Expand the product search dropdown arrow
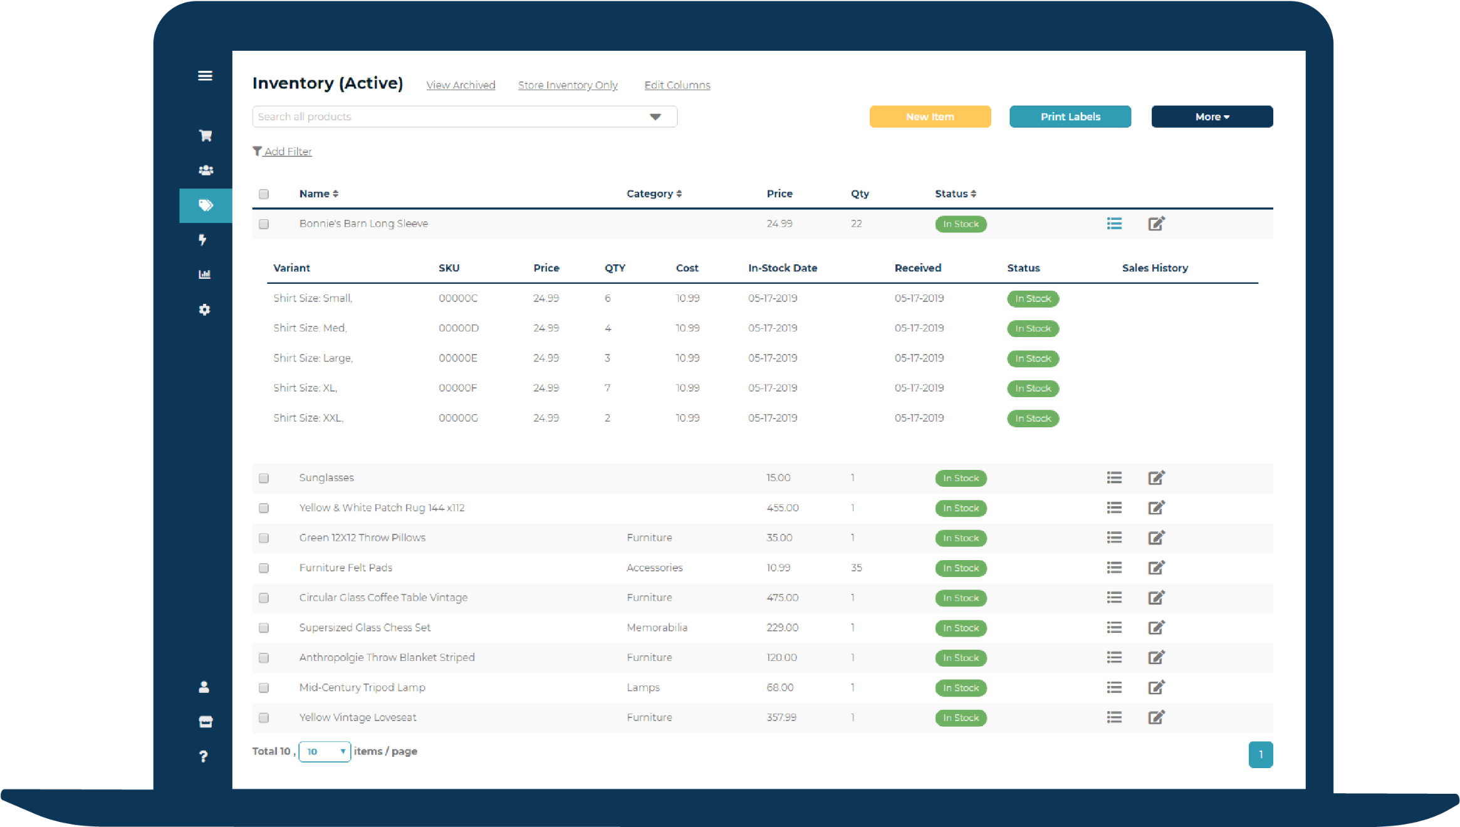Screen dimensions: 1460x827 pos(655,117)
